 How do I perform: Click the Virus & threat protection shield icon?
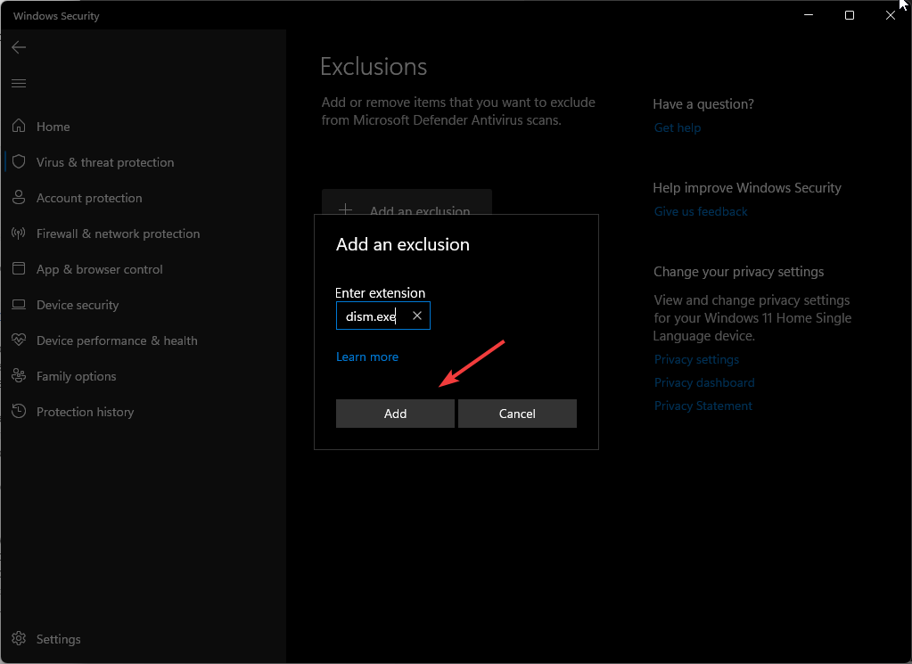tap(19, 161)
